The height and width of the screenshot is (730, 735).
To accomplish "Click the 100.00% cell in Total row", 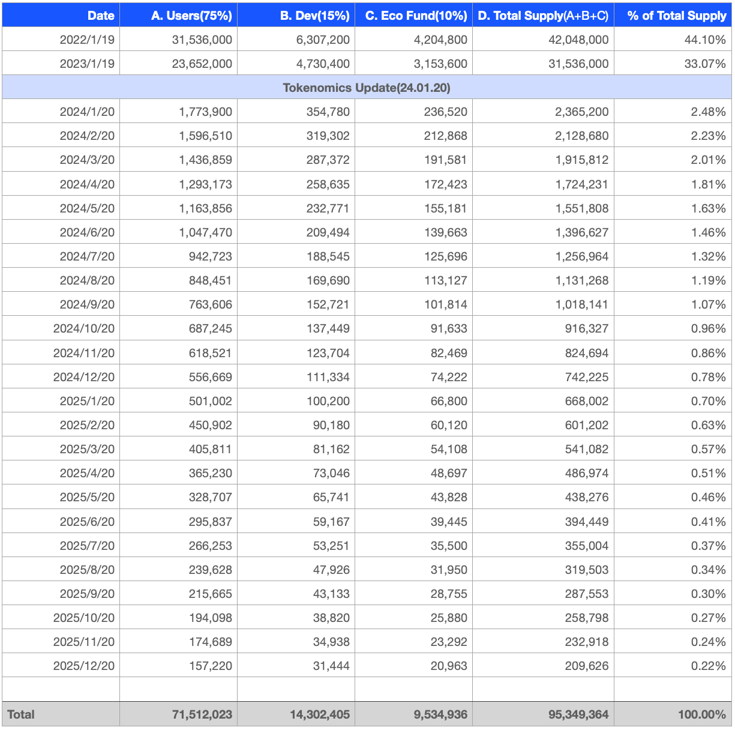I will tap(700, 714).
